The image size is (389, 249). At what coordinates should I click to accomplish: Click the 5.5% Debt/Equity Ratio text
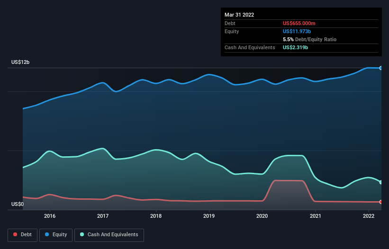[309, 39]
